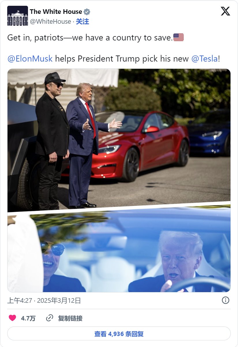
Task: View replies via 查看 4,936 条回复
Action: [x=119, y=334]
